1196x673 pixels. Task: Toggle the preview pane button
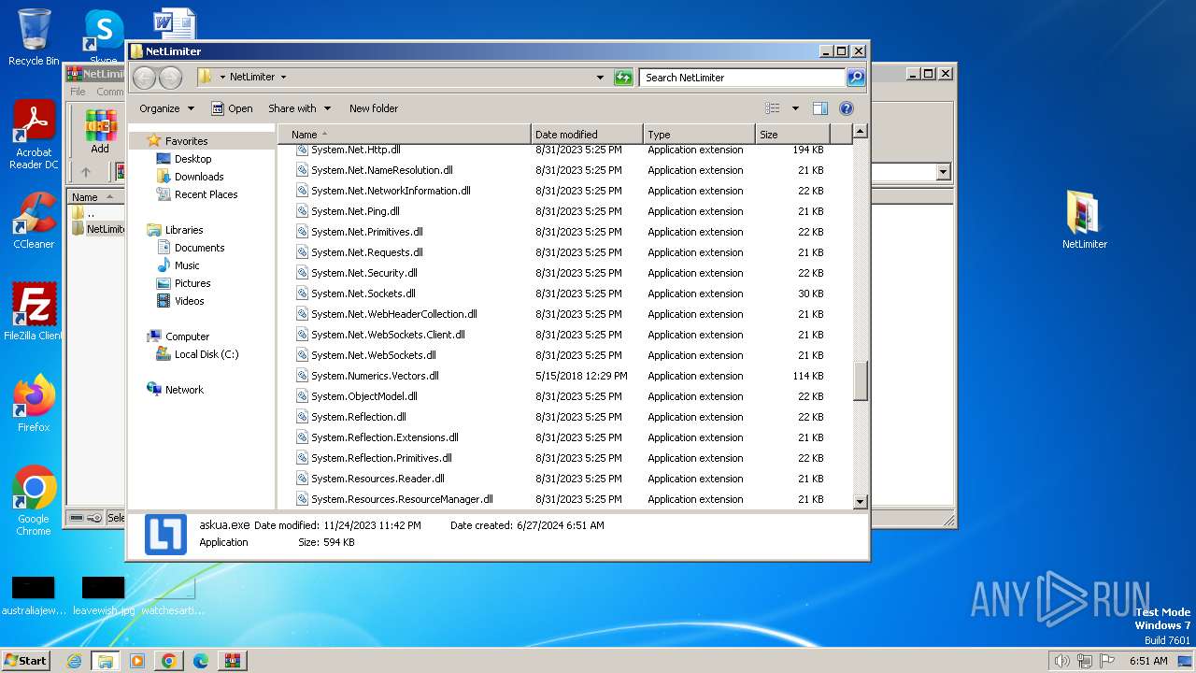tap(819, 108)
